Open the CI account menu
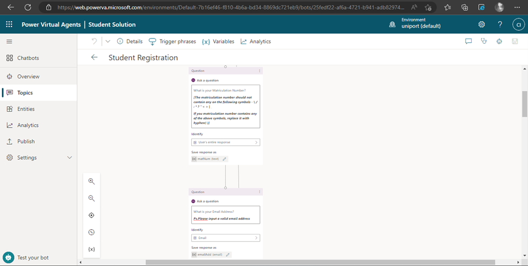The width and height of the screenshot is (528, 266). click(519, 24)
